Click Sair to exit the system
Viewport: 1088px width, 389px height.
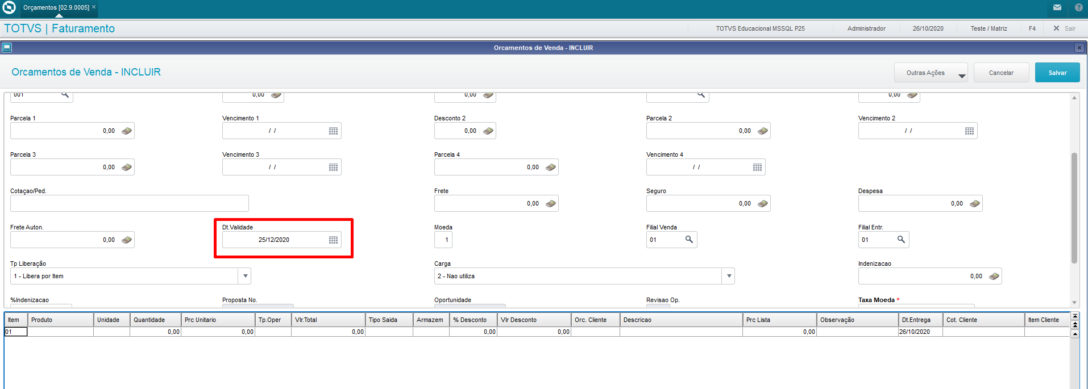point(1064,28)
